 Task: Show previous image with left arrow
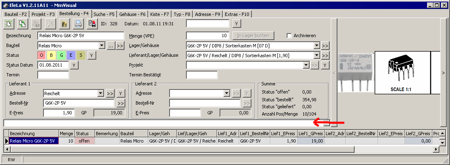(x=334, y=73)
